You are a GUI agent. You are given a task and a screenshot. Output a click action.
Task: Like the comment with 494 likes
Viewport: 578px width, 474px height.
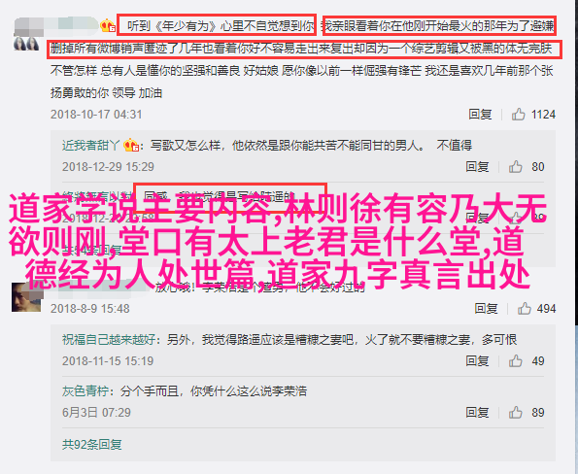coord(525,308)
